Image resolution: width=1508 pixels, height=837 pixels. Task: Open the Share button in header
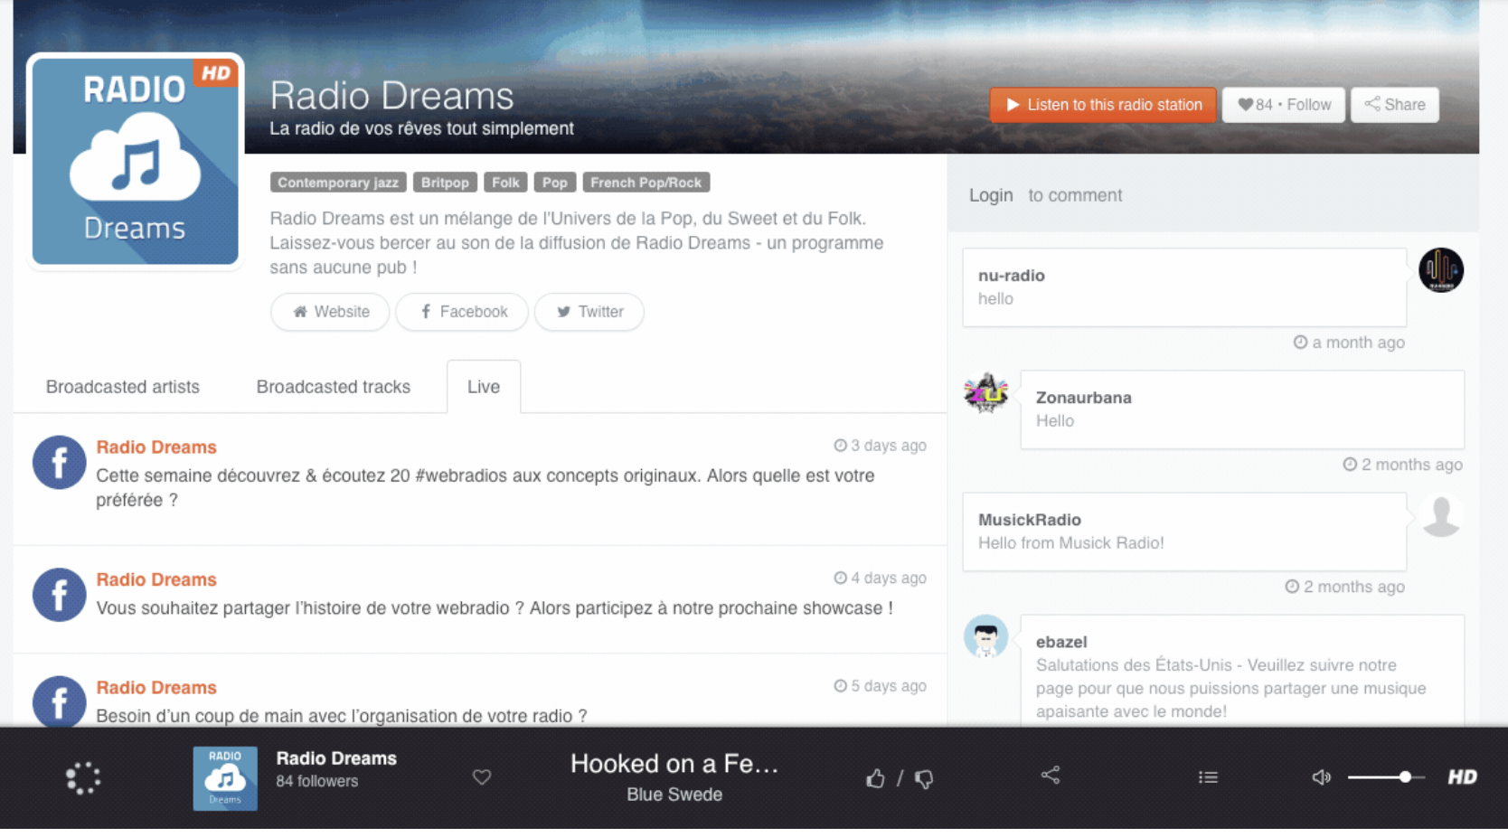[x=1394, y=105]
